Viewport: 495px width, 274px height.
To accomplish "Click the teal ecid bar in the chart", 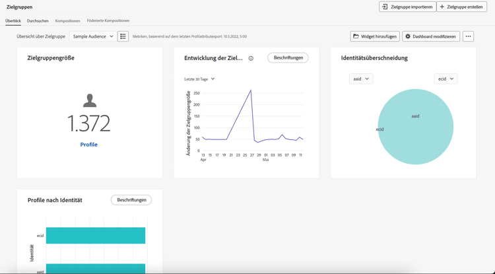I will point(96,236).
